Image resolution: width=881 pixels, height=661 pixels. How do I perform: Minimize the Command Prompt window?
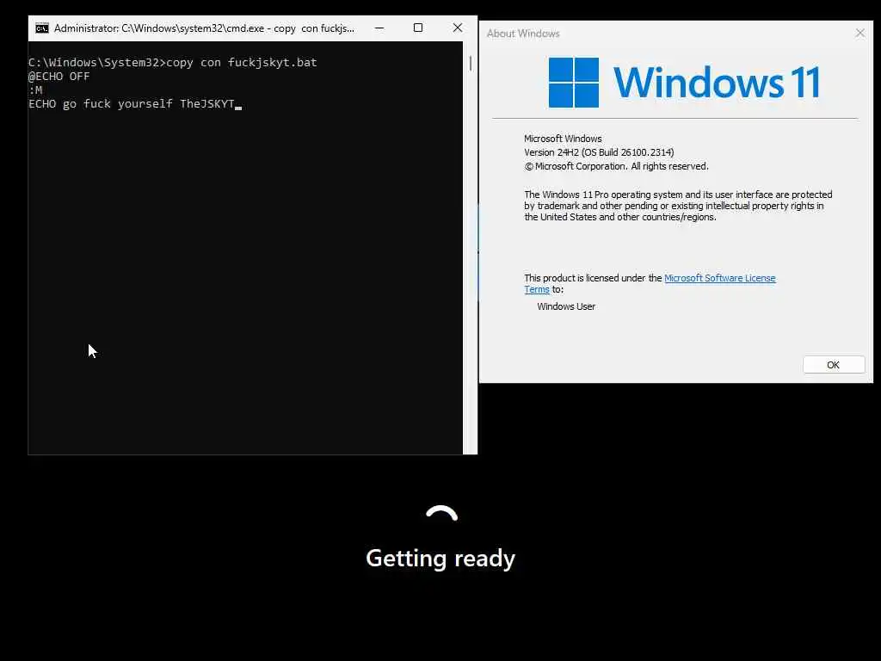coord(379,28)
